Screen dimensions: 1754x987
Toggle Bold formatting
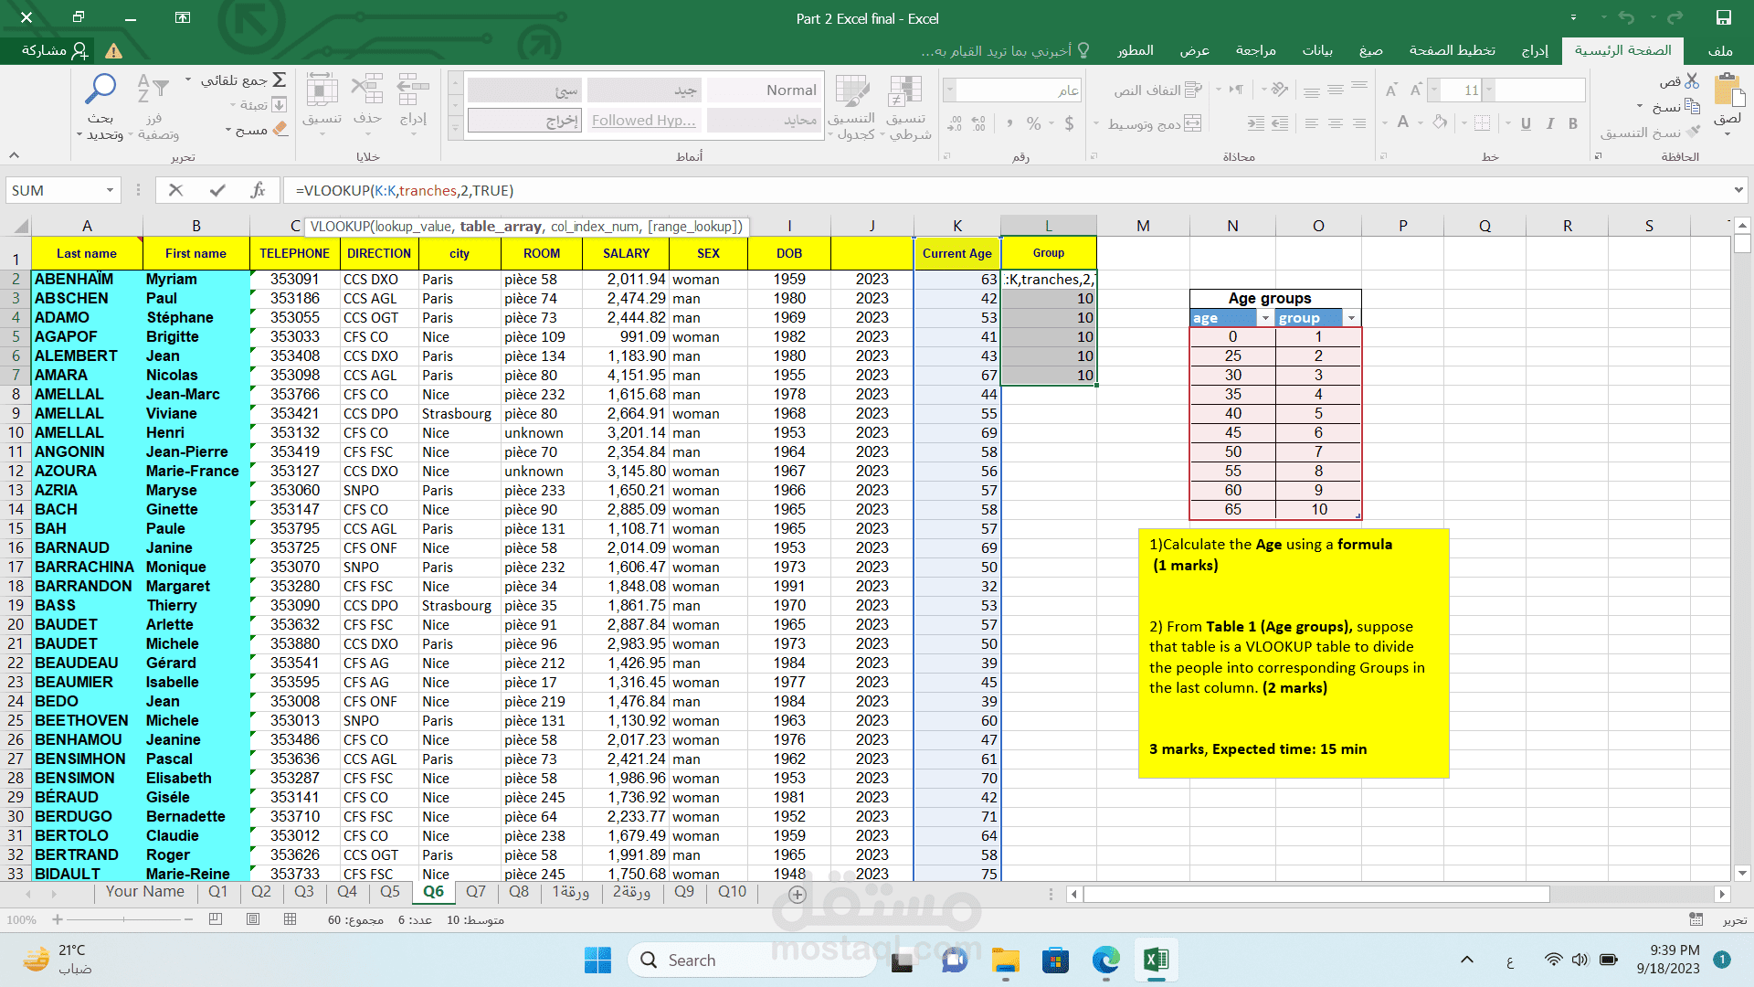[x=1573, y=123]
